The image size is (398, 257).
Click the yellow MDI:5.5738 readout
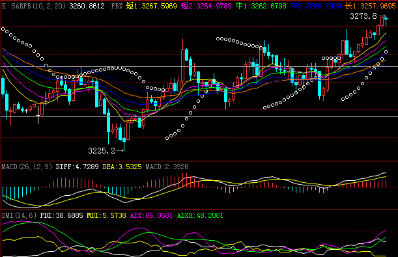(106, 216)
